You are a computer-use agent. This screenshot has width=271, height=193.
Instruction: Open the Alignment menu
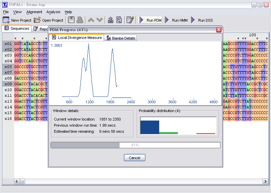(x=34, y=12)
